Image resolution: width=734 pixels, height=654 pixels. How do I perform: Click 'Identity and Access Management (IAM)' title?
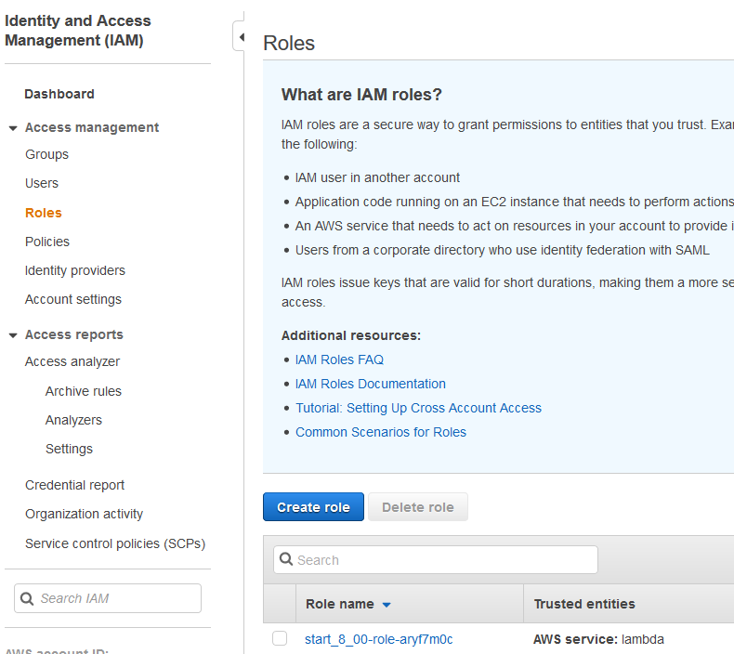pos(78,31)
